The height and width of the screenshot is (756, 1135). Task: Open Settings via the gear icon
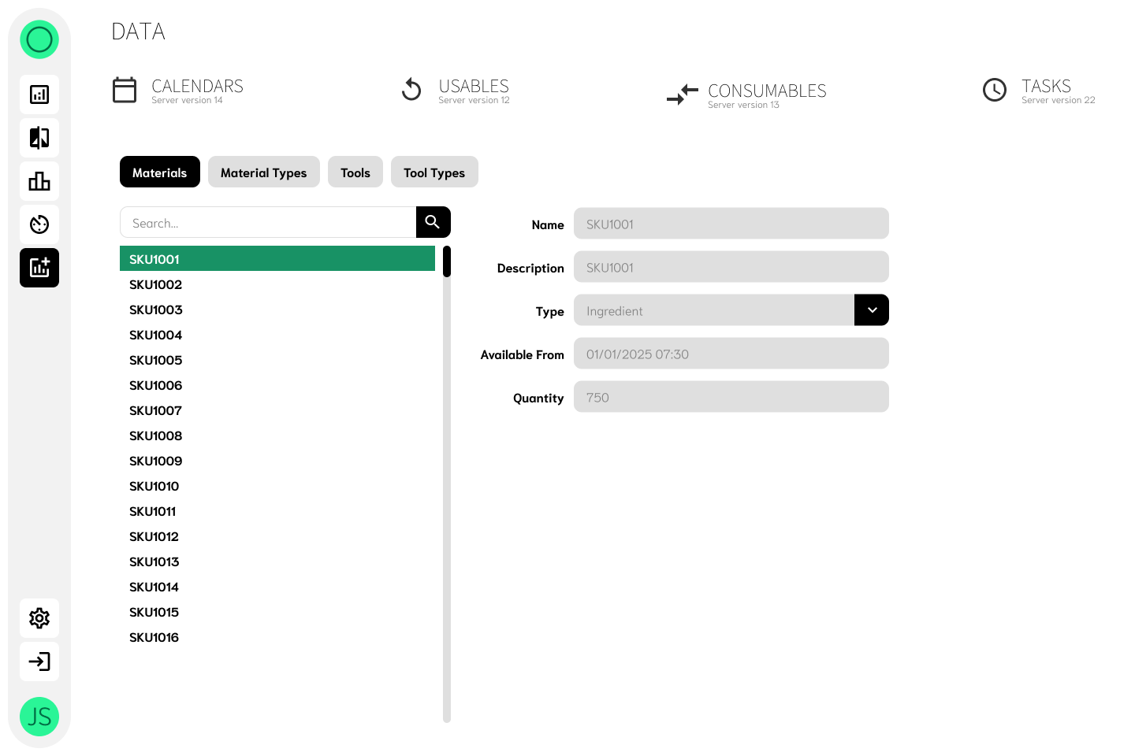click(39, 618)
